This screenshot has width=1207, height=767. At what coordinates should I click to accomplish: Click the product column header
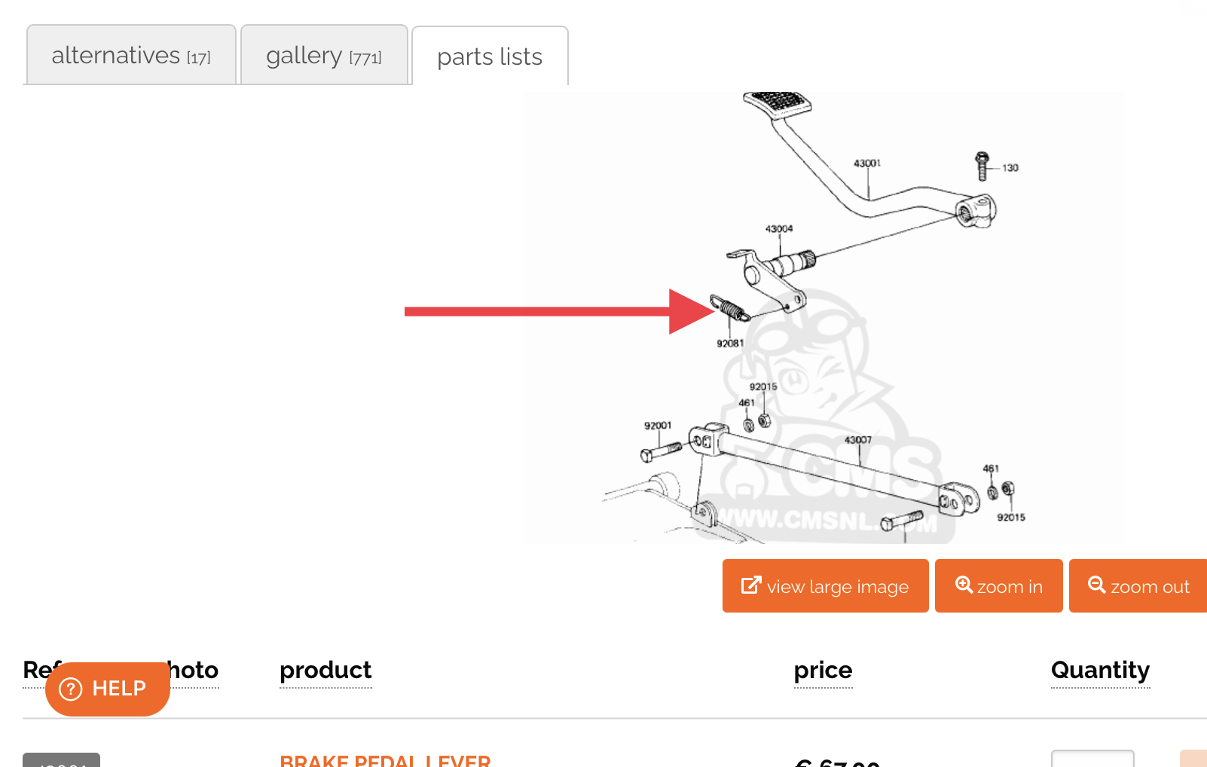click(x=325, y=670)
